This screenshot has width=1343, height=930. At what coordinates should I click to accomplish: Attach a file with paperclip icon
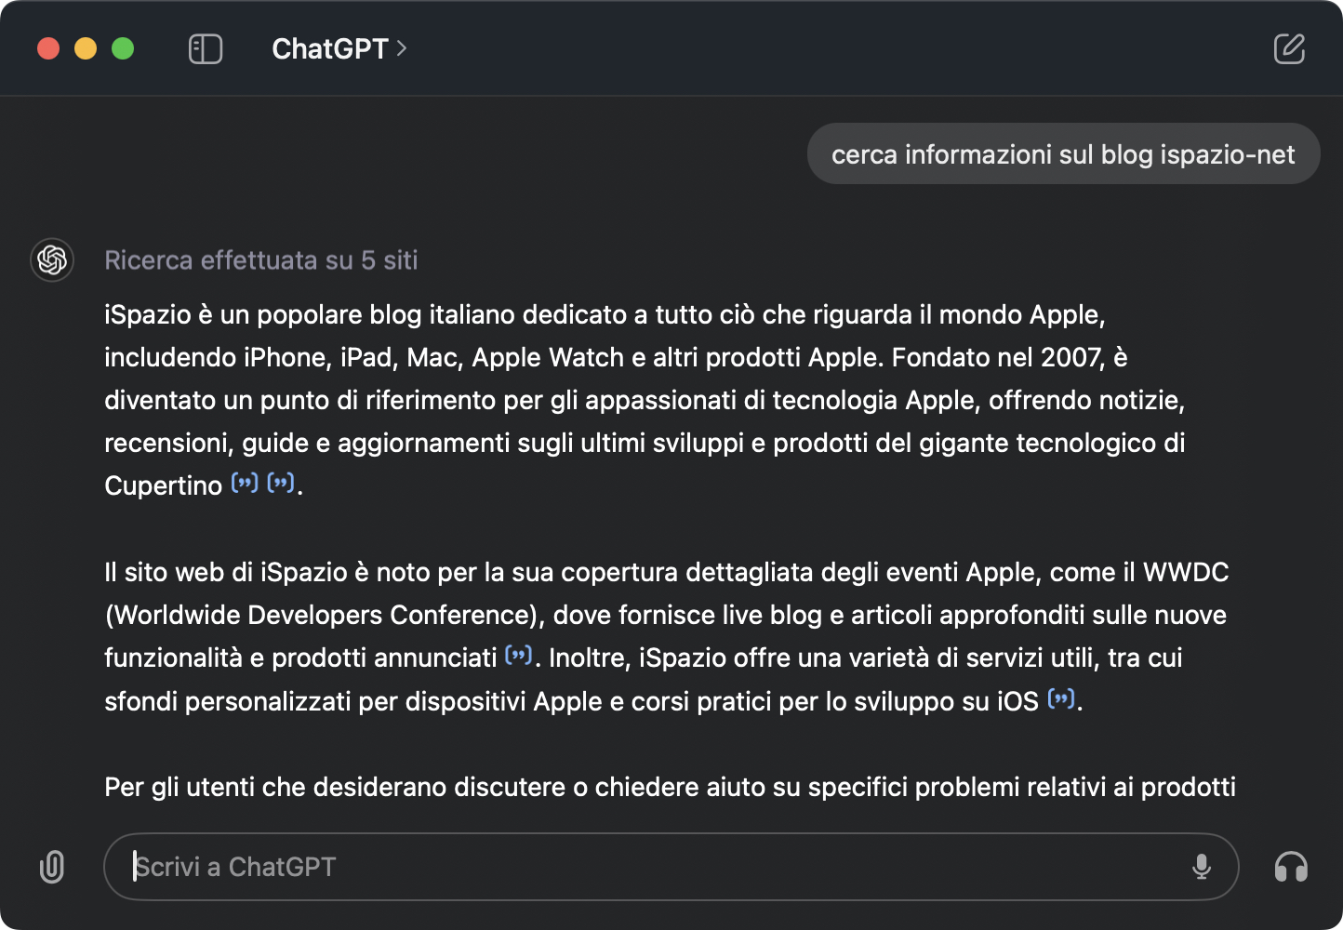pyautogui.click(x=52, y=867)
